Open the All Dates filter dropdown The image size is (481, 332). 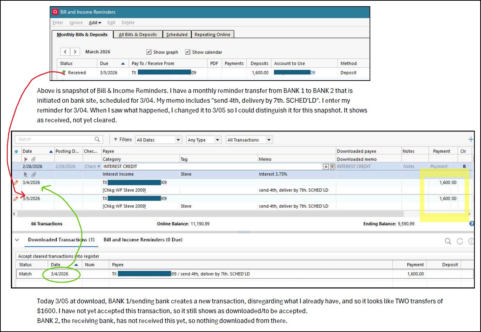[159, 140]
